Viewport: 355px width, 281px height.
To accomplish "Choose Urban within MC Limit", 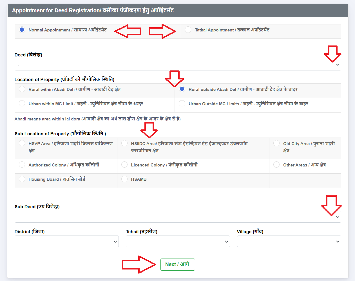I will click(x=22, y=104).
